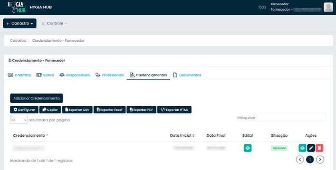Open the results per page selector
The height and width of the screenshot is (170, 336).
18,120
